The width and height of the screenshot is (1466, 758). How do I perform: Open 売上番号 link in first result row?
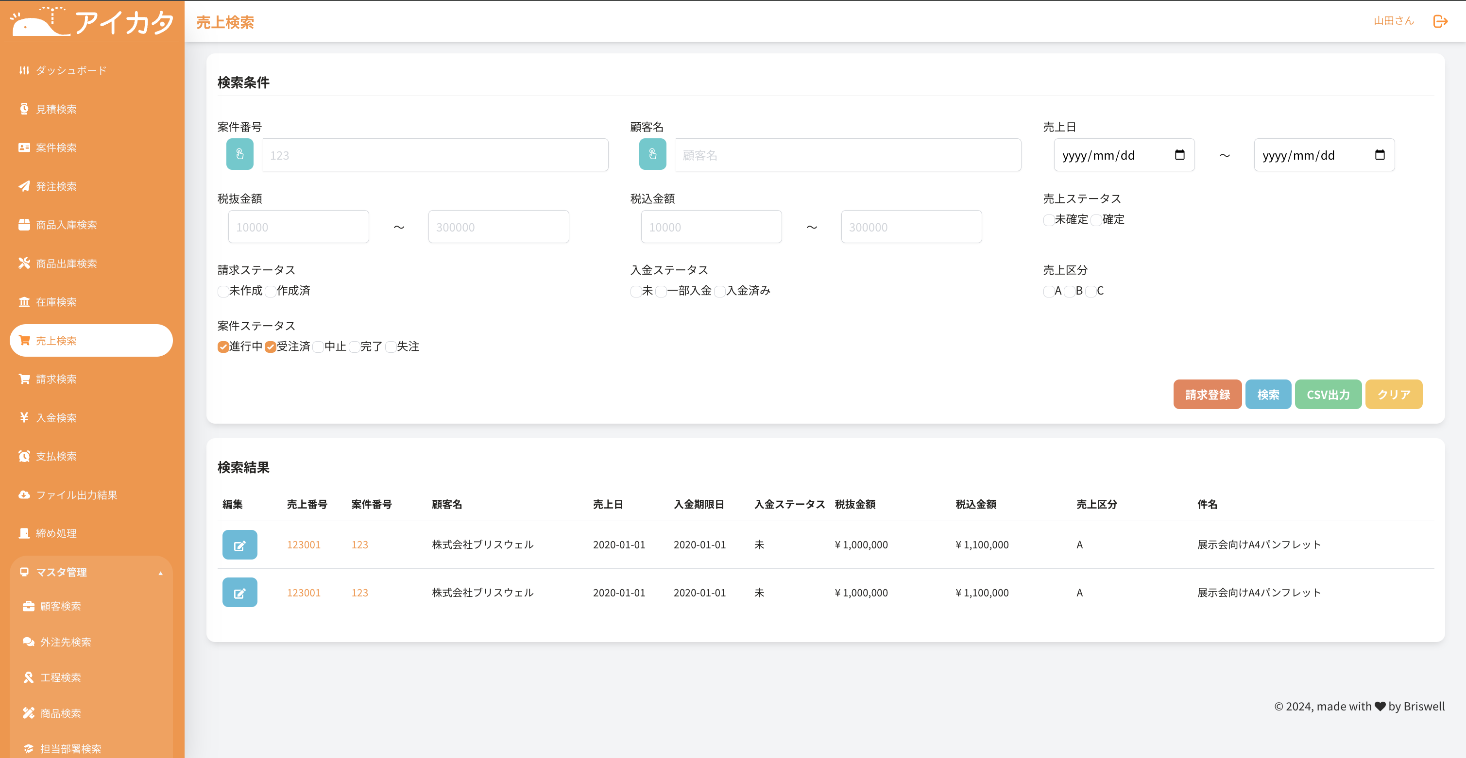coord(303,545)
